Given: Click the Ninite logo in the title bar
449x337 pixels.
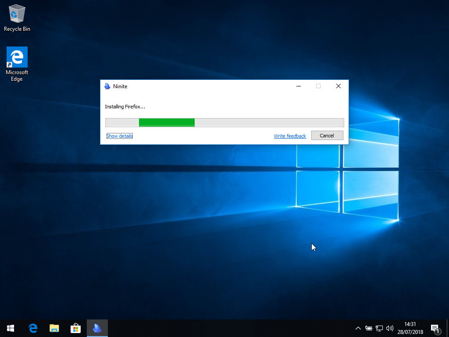Looking at the screenshot, I should coord(107,86).
